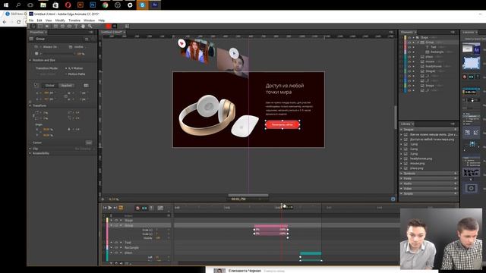Open Opera from the taskbar
This screenshot has width=486, height=273.
pyautogui.click(x=68, y=5)
